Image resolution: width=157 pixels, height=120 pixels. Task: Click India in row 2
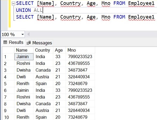43,63
